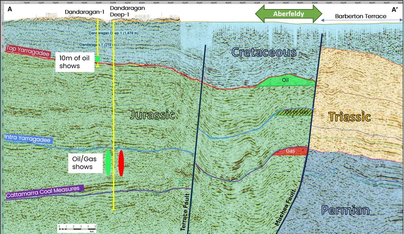Click the Intra Yarragadee horizon label
This screenshot has width=404, height=234.
28,139
